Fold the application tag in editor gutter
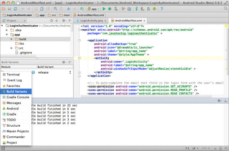This screenshot has height=151, width=229. 79,41
